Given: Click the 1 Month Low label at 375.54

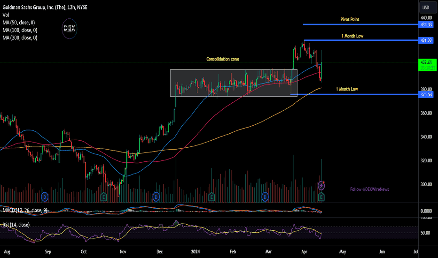Looking at the screenshot, I should [x=347, y=89].
